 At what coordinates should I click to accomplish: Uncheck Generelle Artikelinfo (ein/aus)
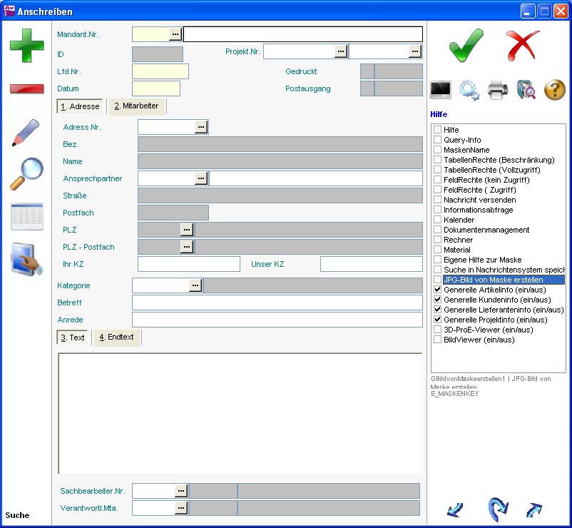(438, 290)
